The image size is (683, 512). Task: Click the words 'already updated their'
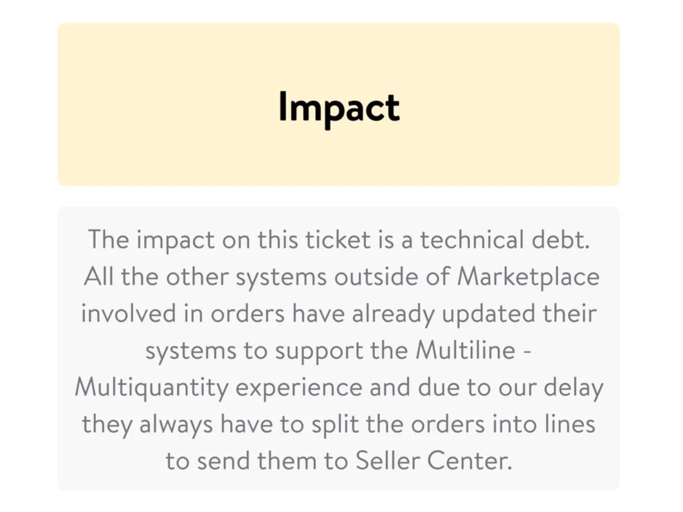475,314
